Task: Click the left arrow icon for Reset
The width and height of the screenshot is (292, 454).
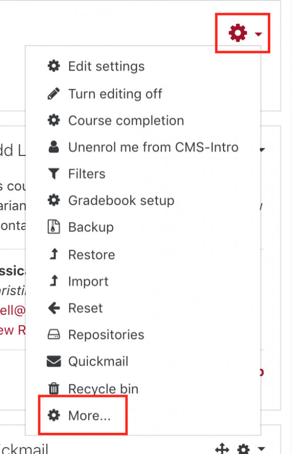Action: click(54, 308)
